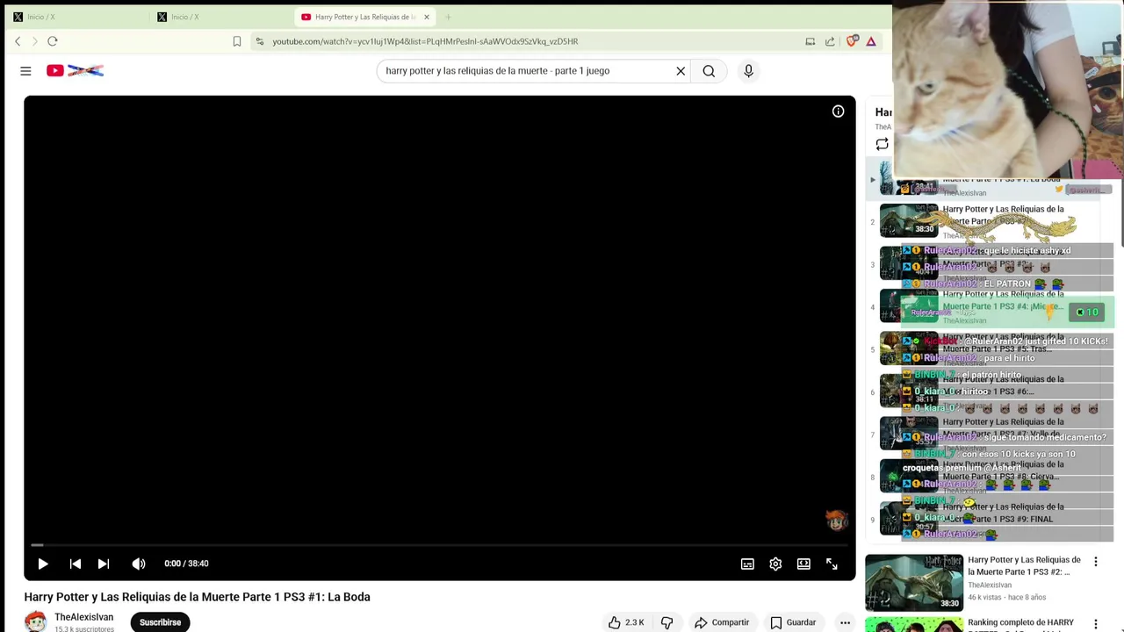Open TheAlexisIvan channel avatar
Image resolution: width=1124 pixels, height=632 pixels.
click(x=35, y=621)
